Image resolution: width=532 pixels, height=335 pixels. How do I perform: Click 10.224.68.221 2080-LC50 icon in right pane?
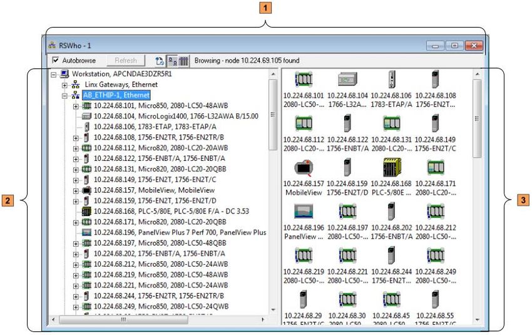point(347,255)
